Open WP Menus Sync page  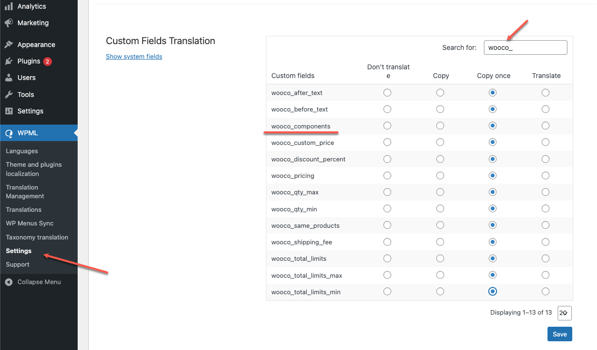click(30, 223)
